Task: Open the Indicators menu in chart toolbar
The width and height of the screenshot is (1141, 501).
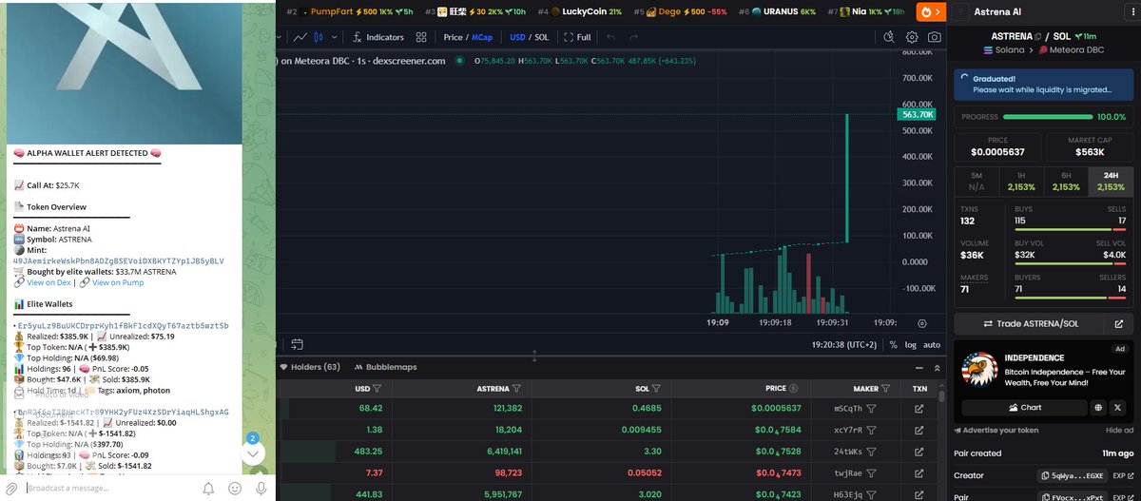Action: tap(377, 37)
